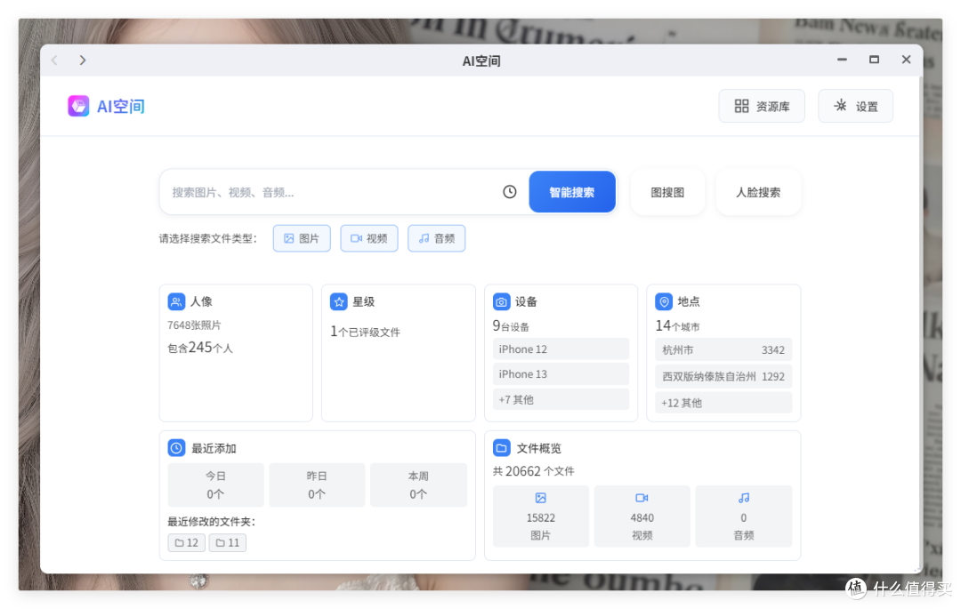This screenshot has height=609, width=961.
Task: Select iPhone 12 device row
Action: pos(561,349)
